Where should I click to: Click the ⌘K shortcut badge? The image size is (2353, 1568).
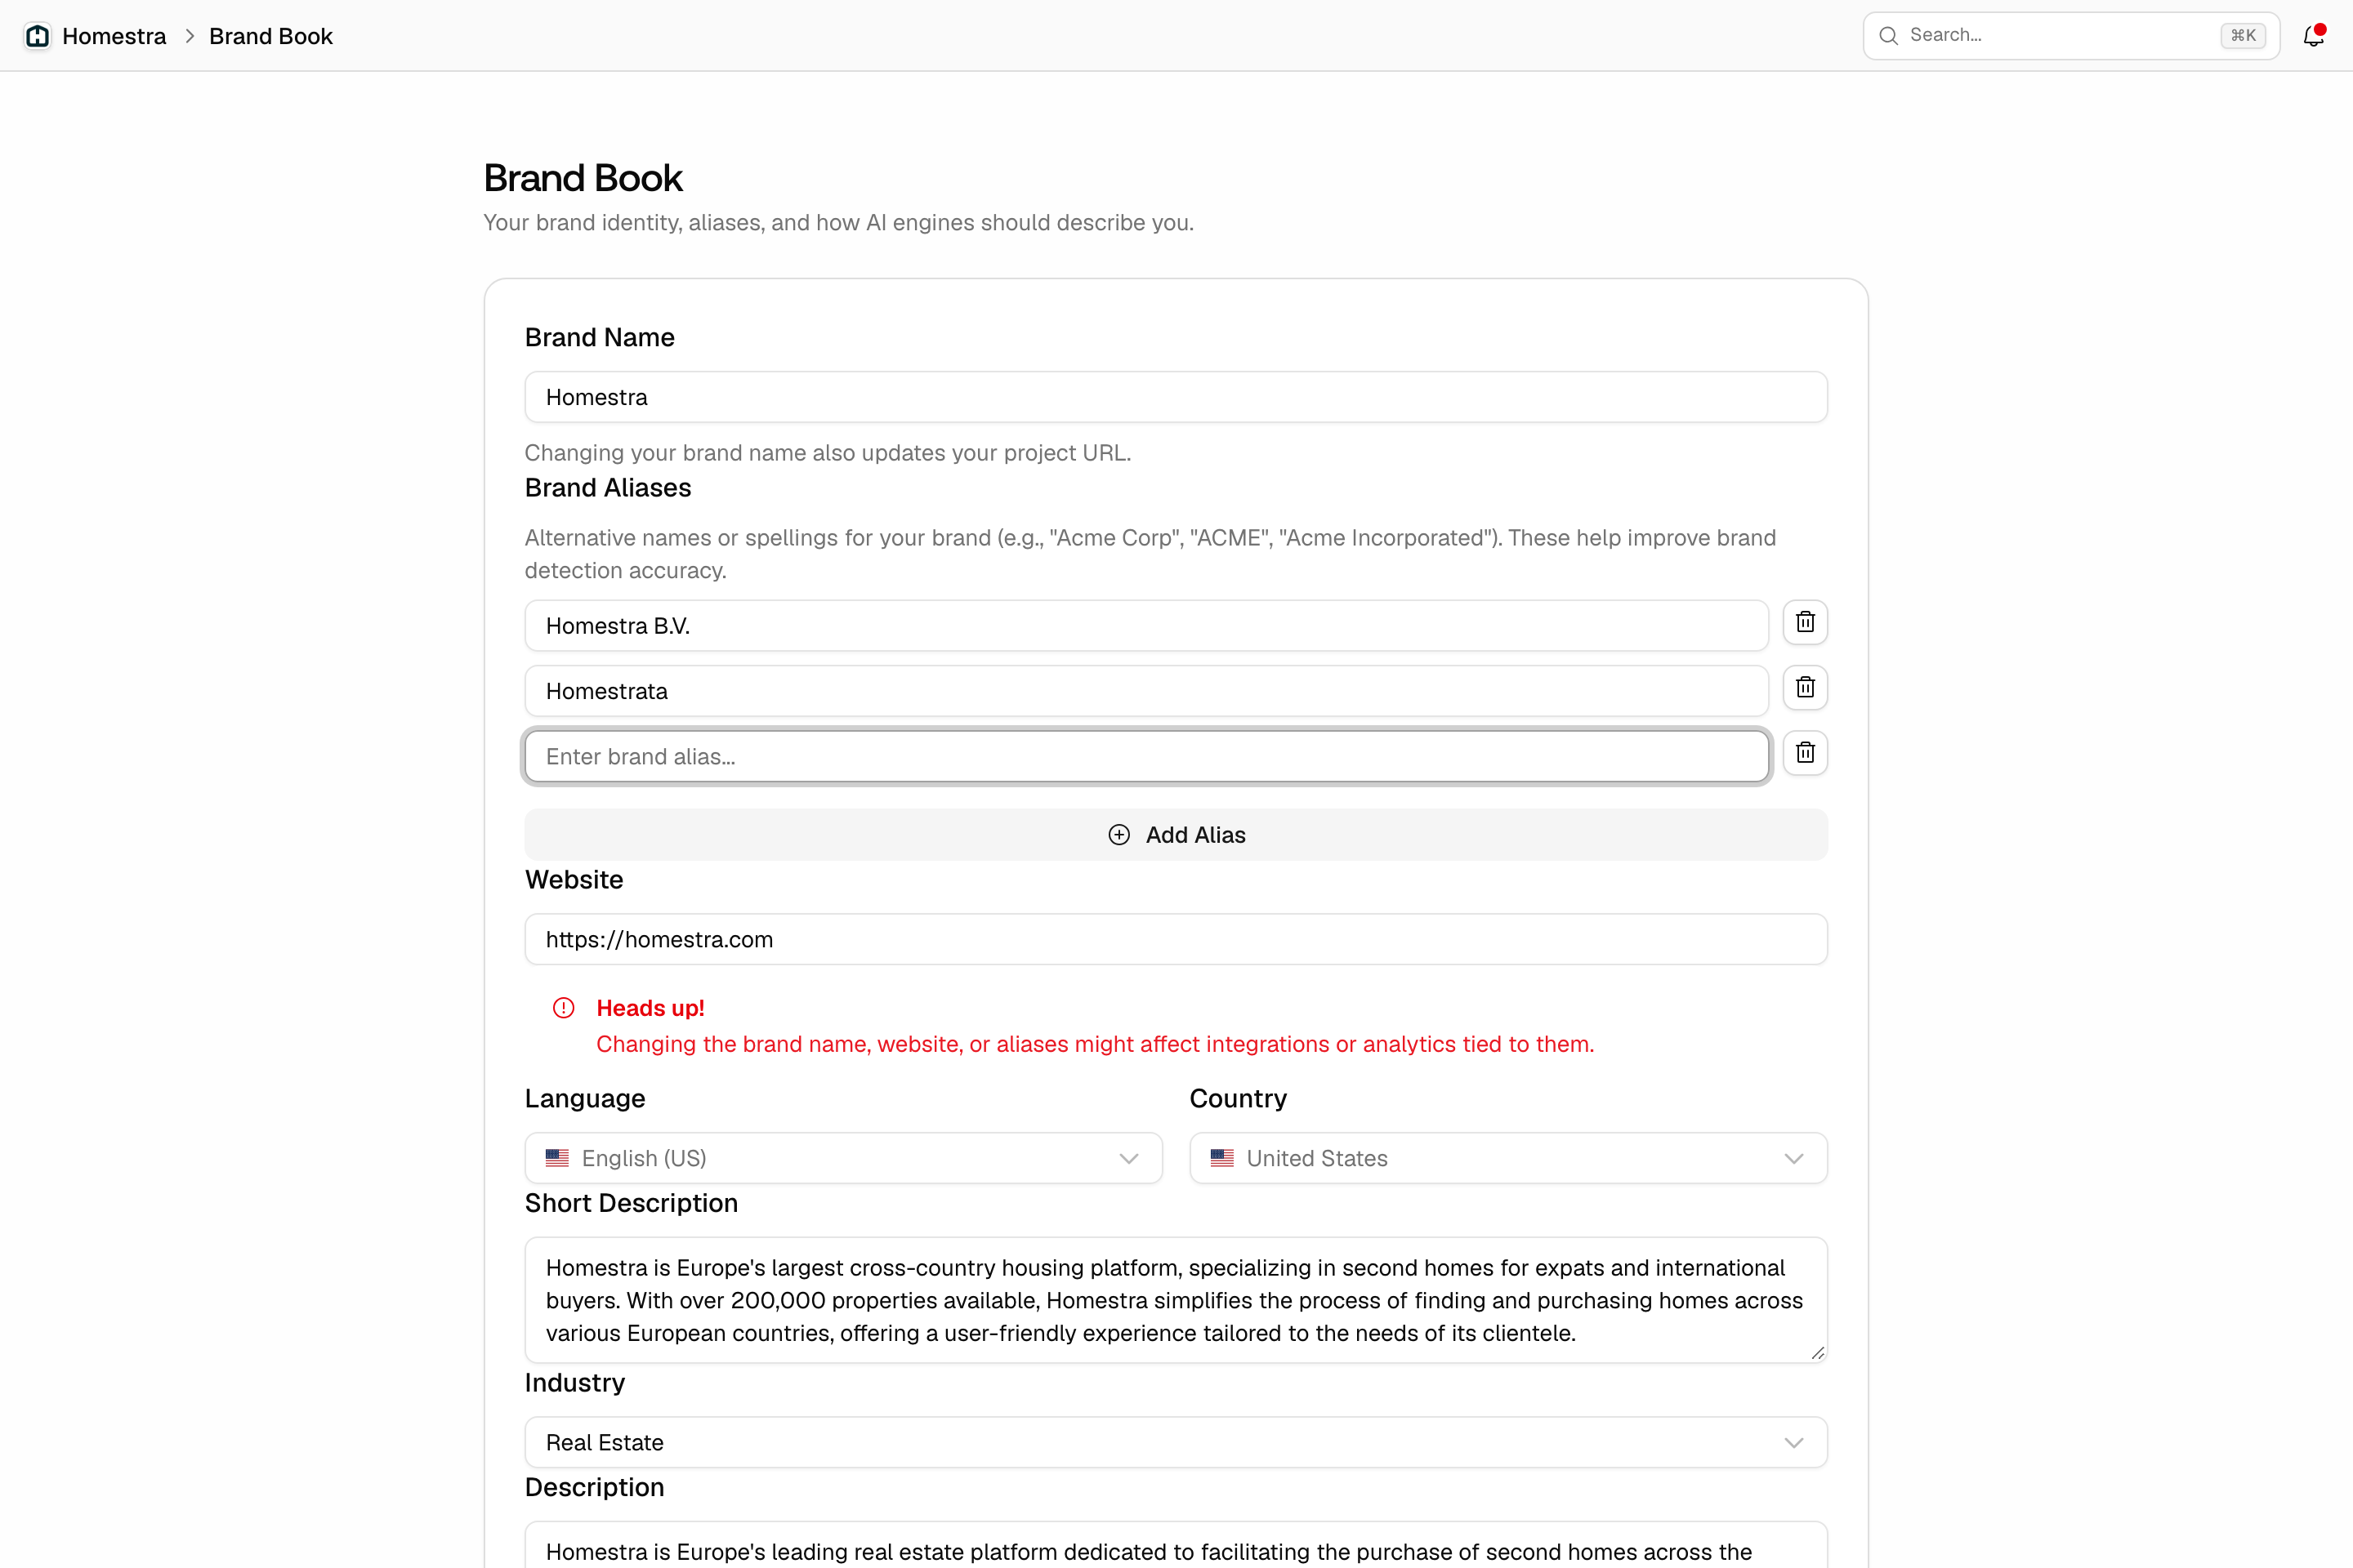click(2243, 36)
